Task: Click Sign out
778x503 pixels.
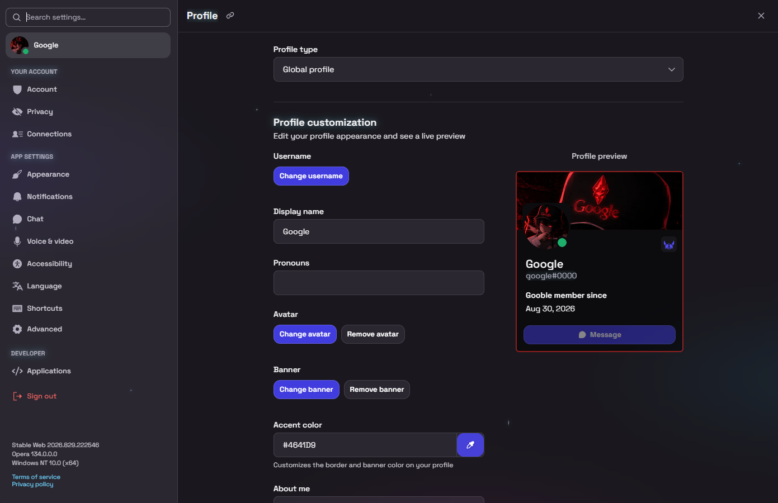Action: point(88,396)
